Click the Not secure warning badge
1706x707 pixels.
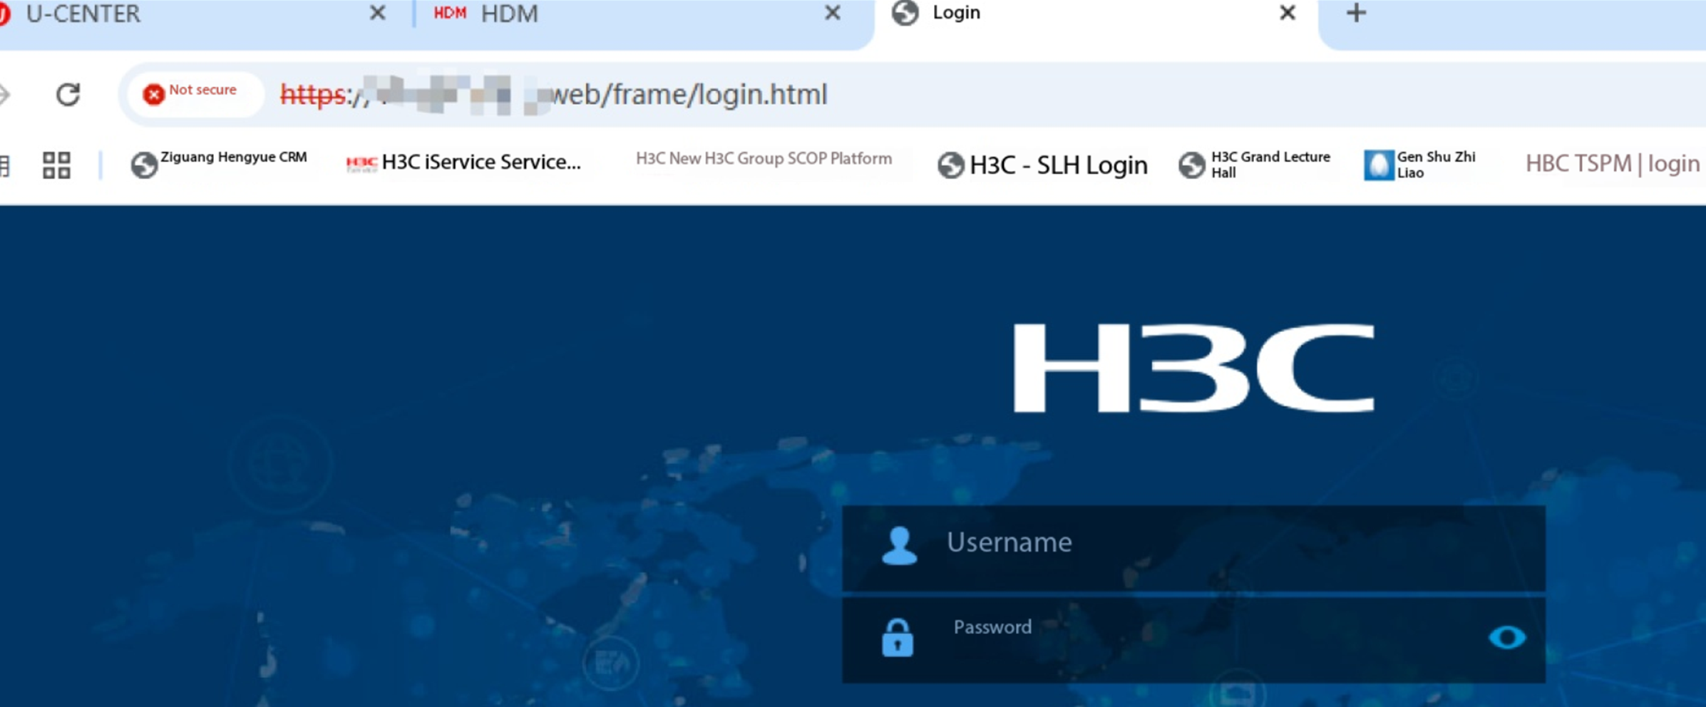coord(190,93)
